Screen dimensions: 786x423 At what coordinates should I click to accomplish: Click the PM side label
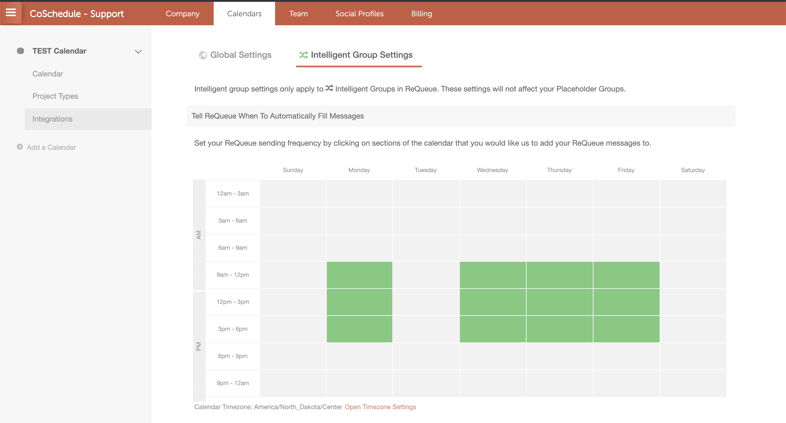click(199, 347)
